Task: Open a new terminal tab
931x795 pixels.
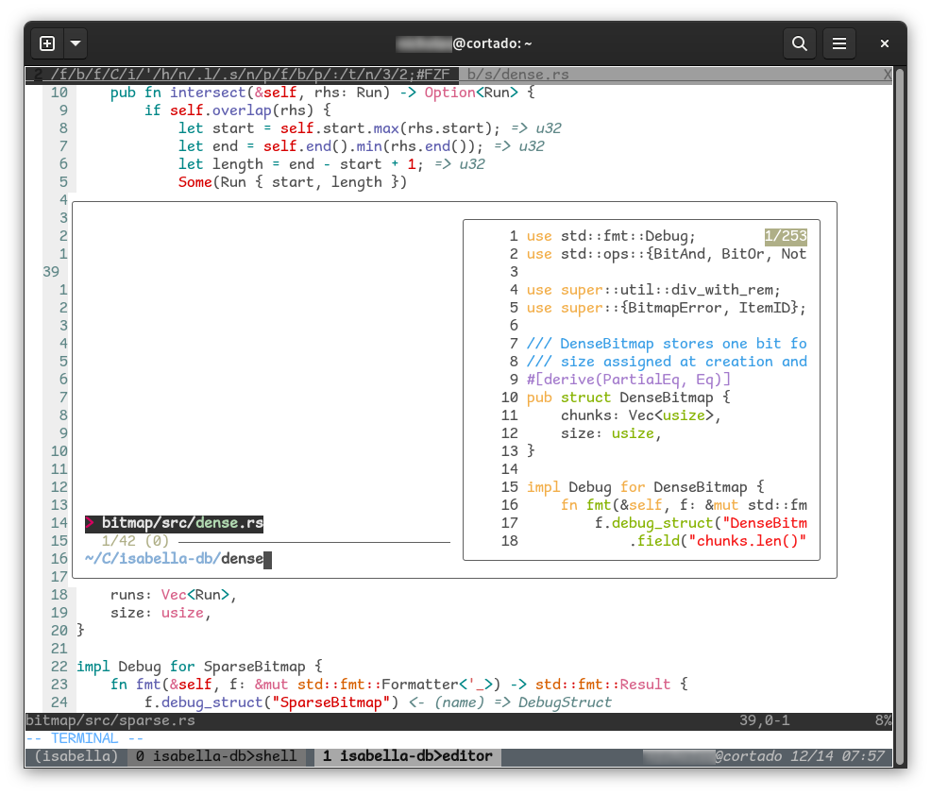Action: [x=47, y=43]
